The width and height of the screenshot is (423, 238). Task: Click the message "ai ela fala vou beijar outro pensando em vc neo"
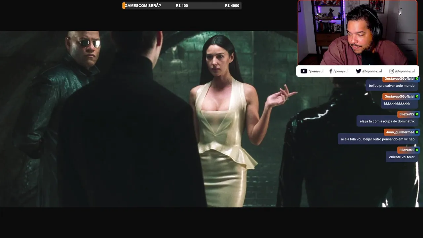tap(378, 139)
